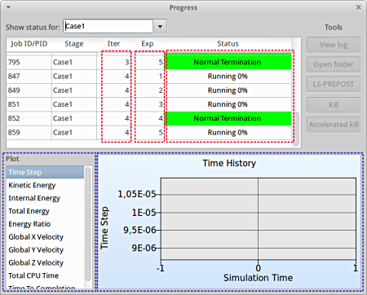Select Global Z Velocity plot item
367x295 pixels.
45,262
